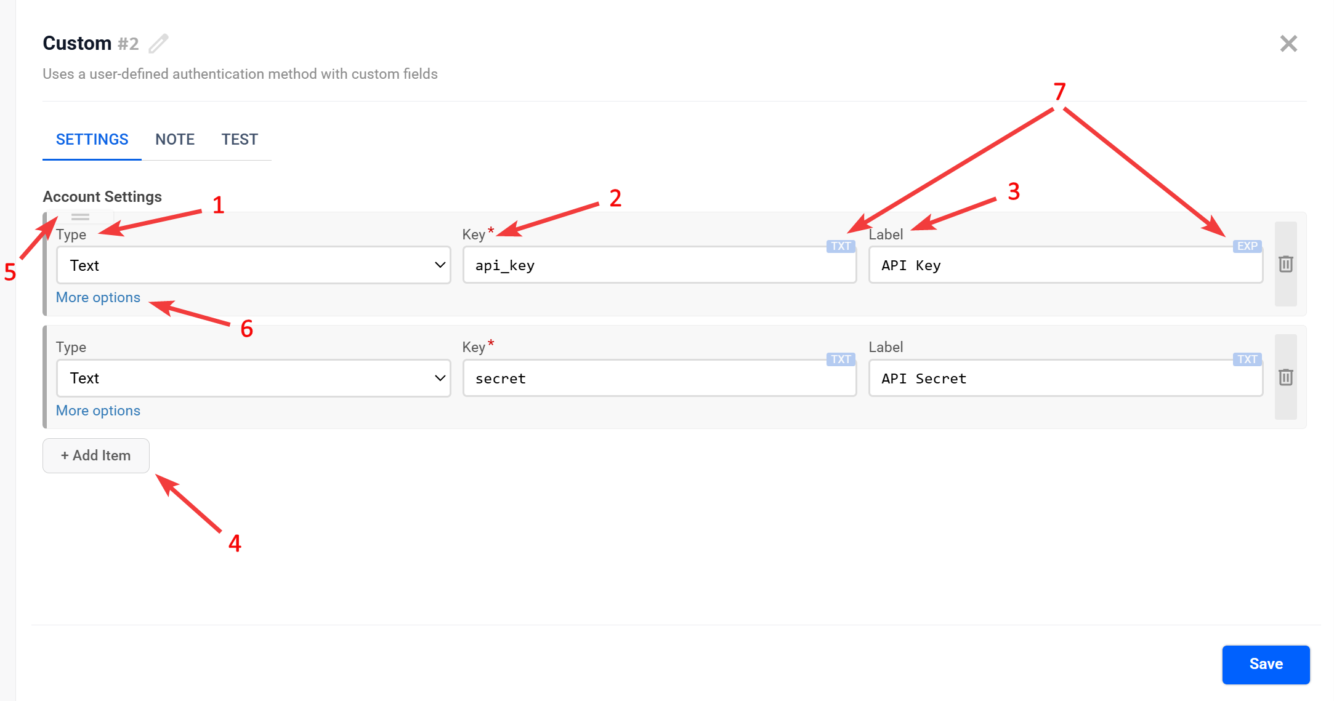
Task: Open the Type dropdown in the second row
Action: 253,379
